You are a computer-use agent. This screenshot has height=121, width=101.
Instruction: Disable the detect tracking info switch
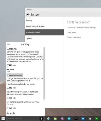(x=9, y=98)
